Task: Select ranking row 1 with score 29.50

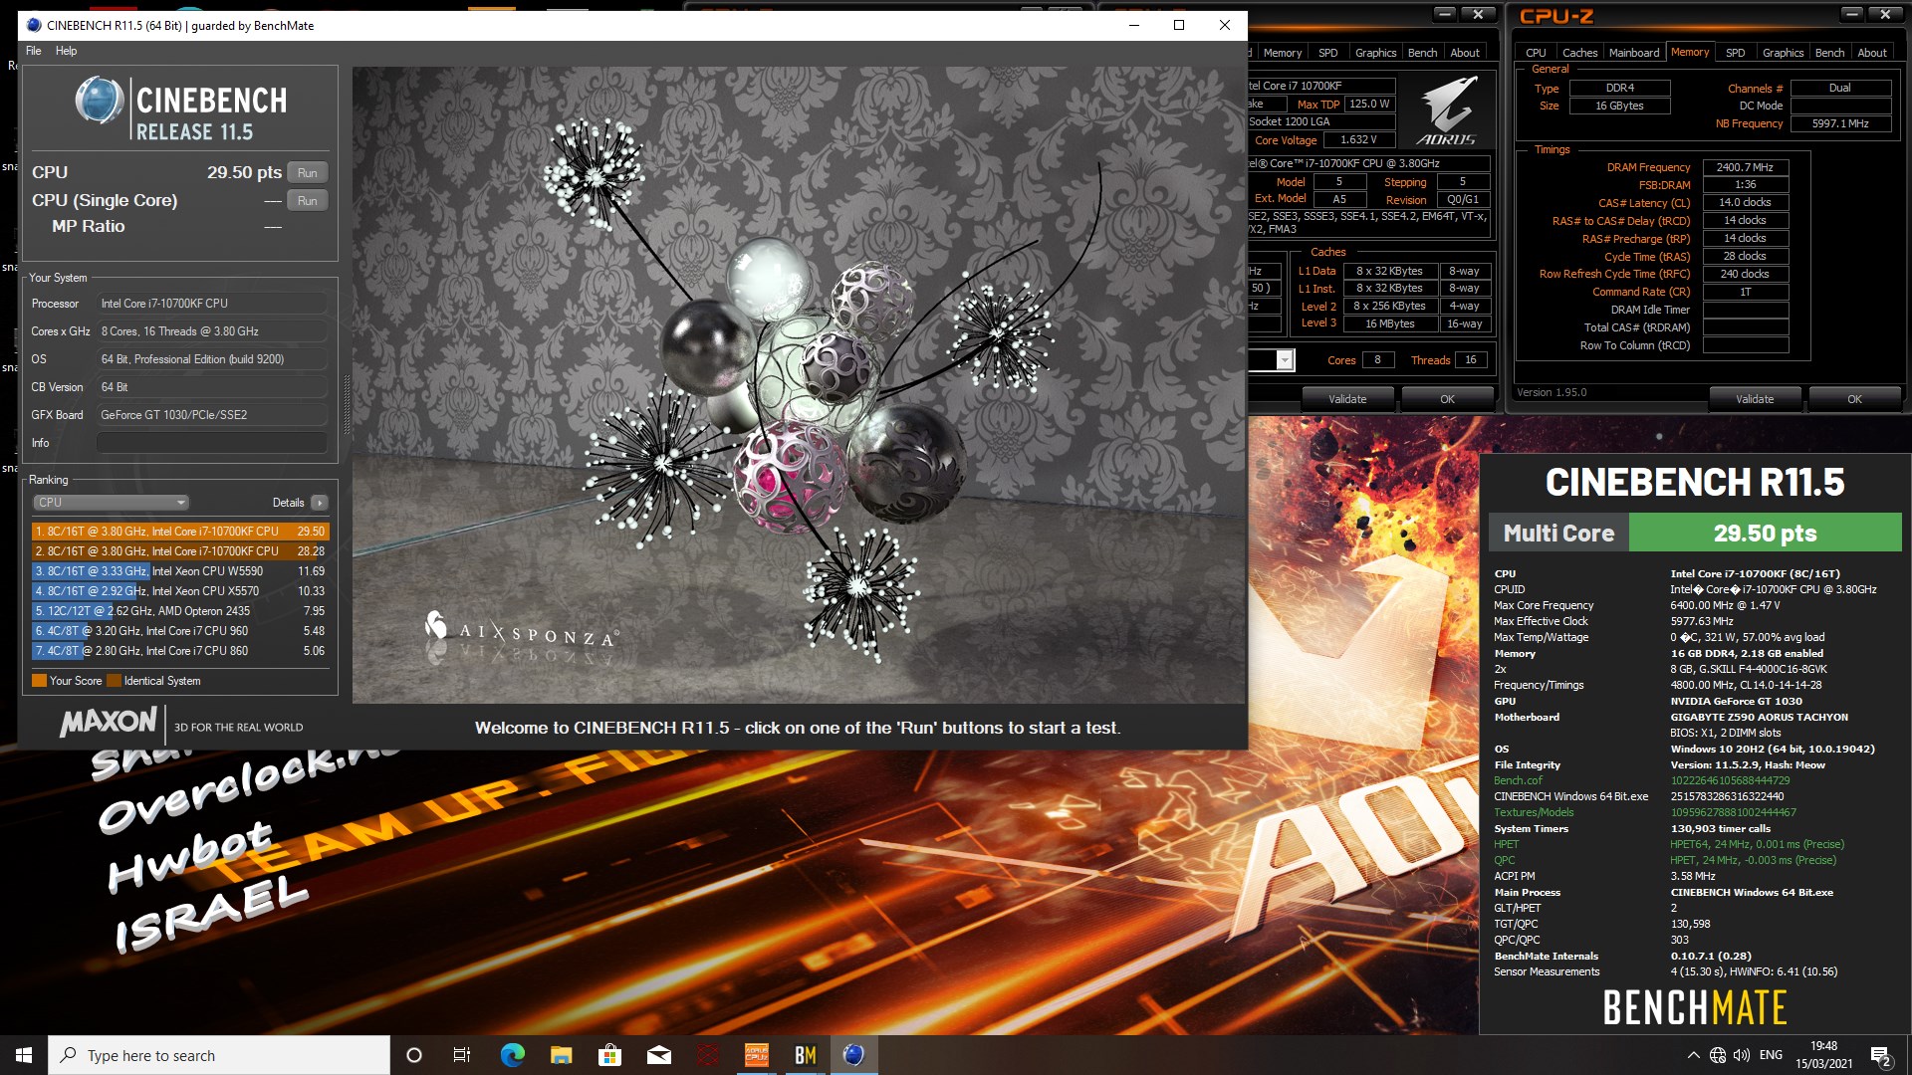Action: [180, 532]
